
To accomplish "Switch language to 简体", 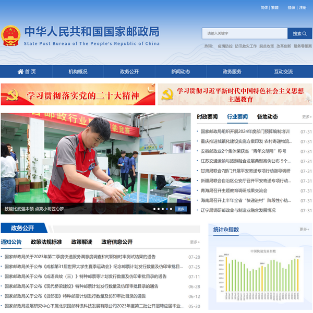I will 264,8.
